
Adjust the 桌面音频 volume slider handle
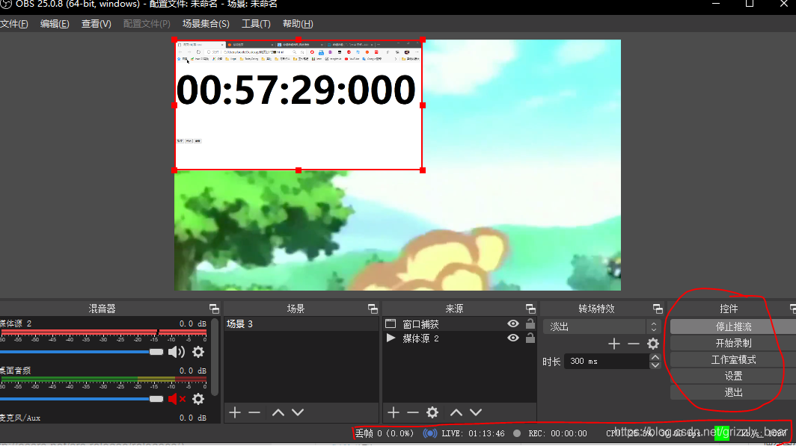click(x=156, y=399)
